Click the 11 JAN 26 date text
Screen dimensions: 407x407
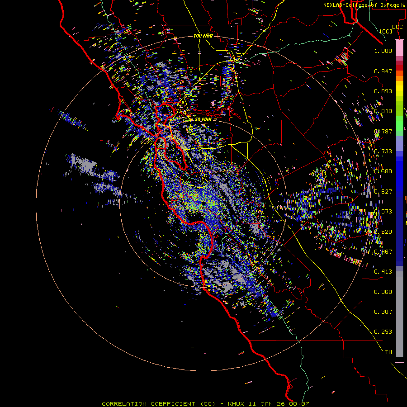266,404
